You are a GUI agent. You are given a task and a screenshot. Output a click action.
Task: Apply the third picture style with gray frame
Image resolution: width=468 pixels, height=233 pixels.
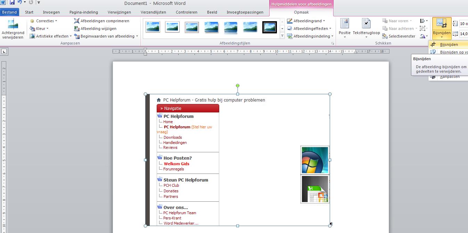tap(192, 27)
